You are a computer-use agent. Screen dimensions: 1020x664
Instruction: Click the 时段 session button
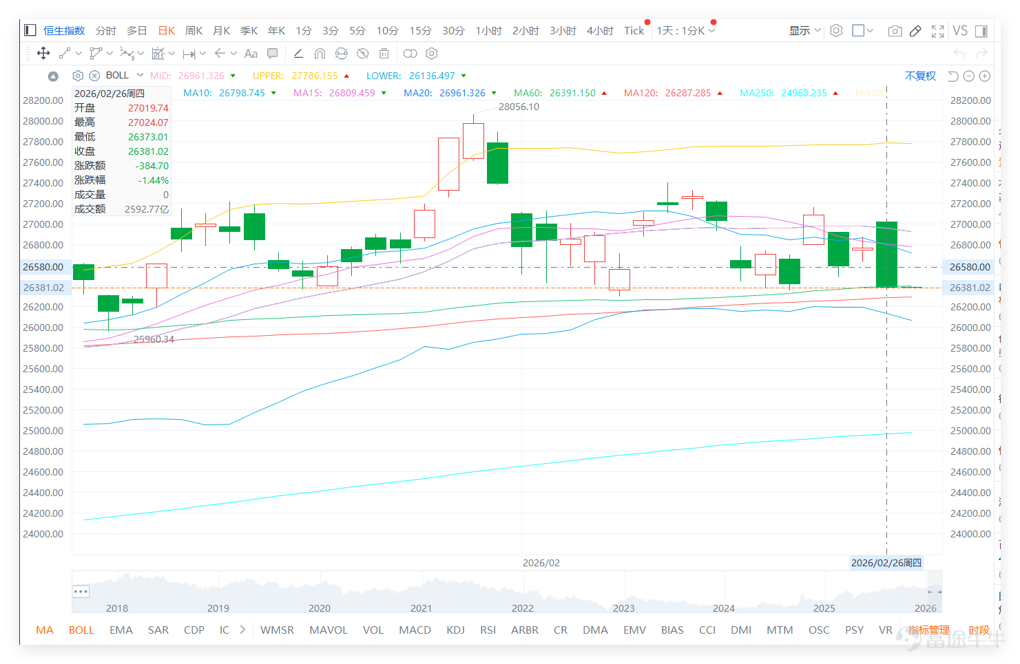pos(979,630)
